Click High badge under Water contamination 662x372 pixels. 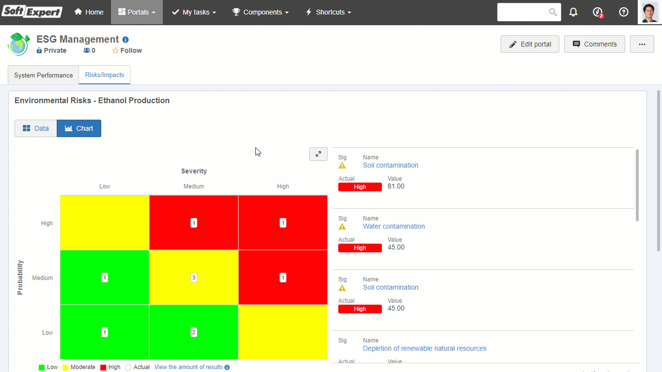tap(360, 248)
